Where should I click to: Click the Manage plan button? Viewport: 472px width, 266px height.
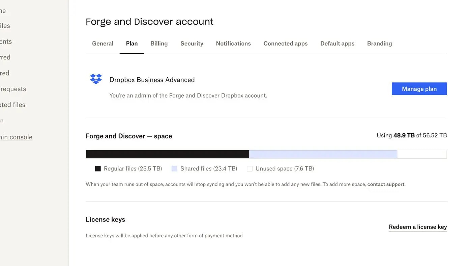(419, 88)
